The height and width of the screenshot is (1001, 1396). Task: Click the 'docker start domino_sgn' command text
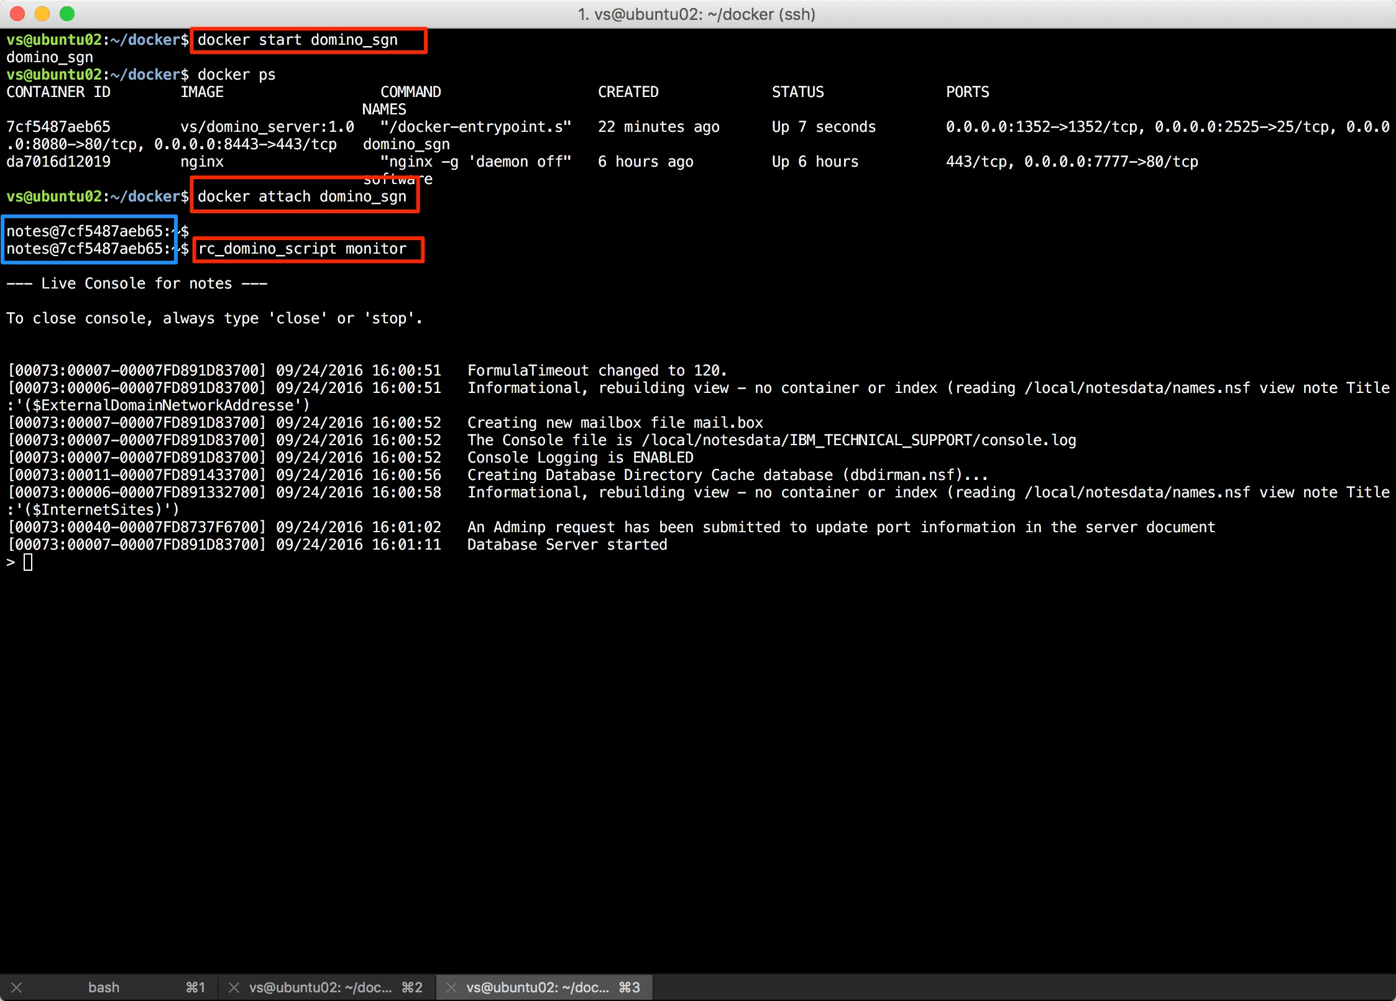click(298, 40)
